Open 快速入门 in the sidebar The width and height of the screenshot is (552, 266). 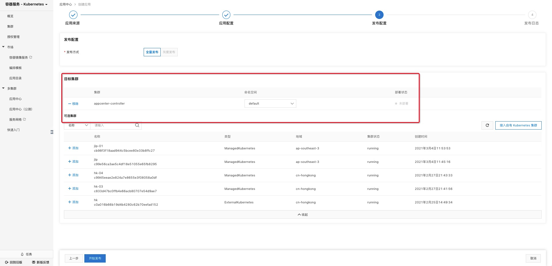tap(13, 130)
